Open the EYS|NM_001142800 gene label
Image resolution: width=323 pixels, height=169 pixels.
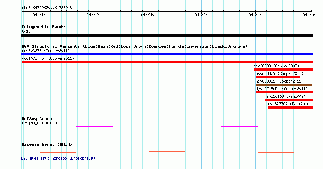(39, 123)
